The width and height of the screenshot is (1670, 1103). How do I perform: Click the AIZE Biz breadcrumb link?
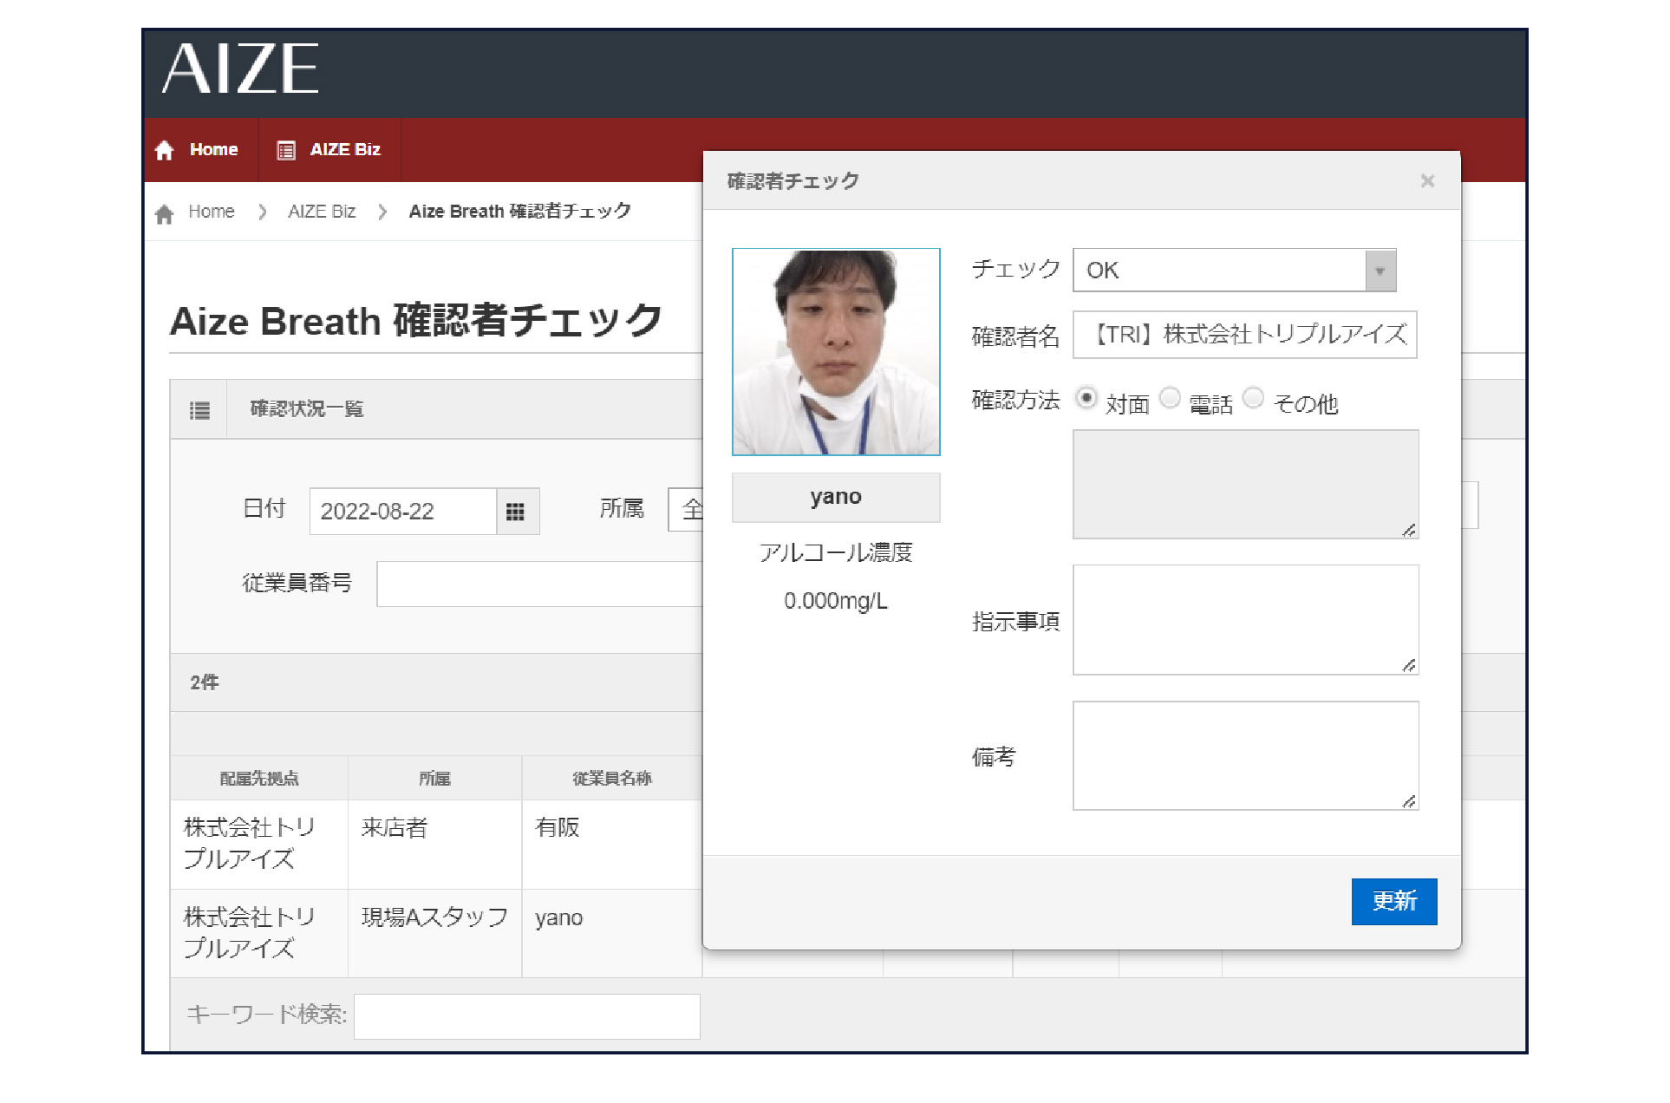click(x=321, y=212)
